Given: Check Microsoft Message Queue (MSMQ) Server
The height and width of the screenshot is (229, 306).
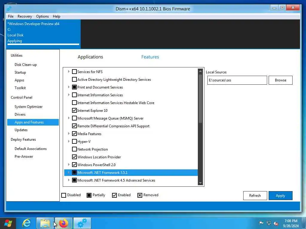Looking at the screenshot, I should [x=74, y=118].
